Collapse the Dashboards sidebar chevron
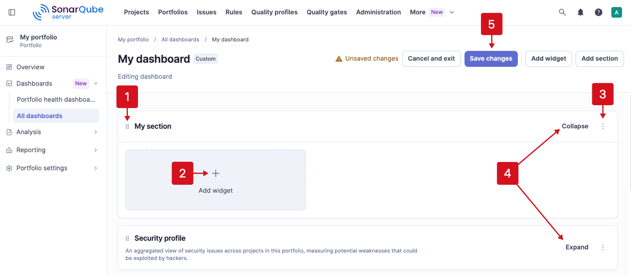This screenshot has height=276, width=631. [95, 83]
